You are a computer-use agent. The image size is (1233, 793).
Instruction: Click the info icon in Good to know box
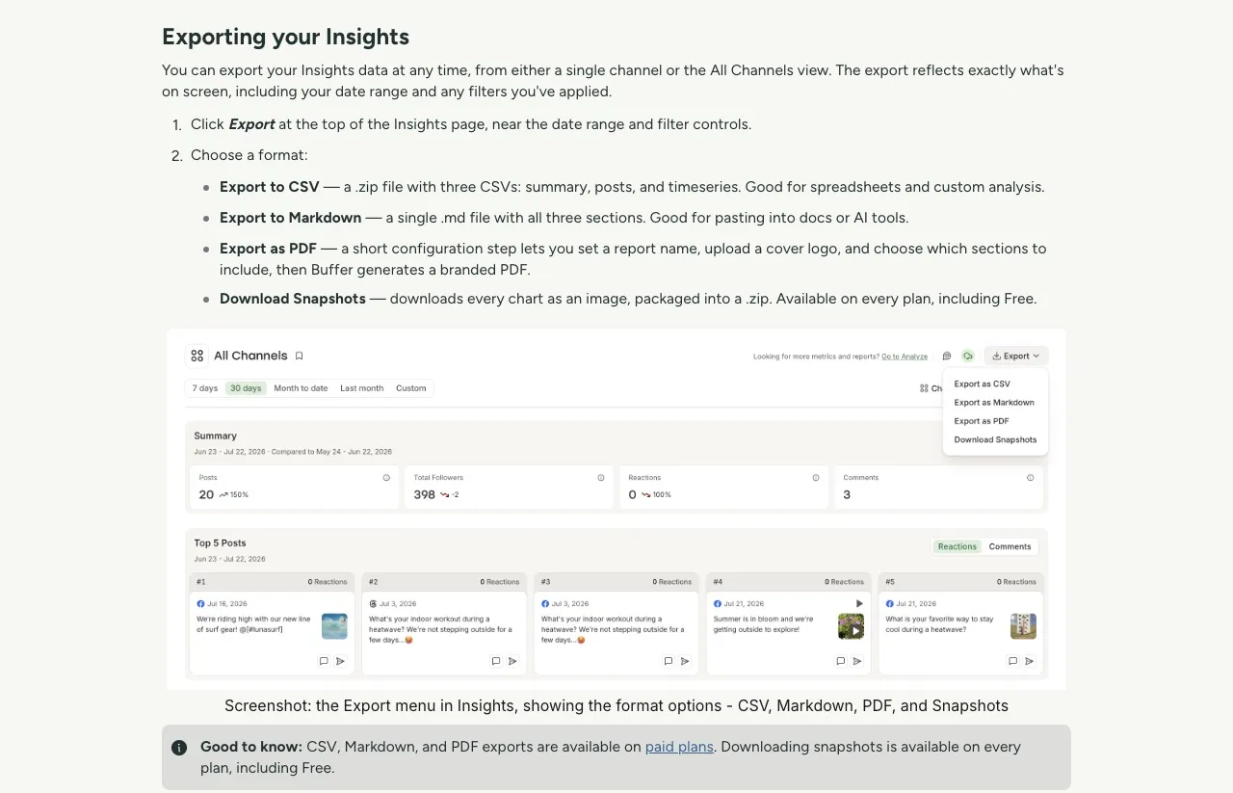[179, 748]
